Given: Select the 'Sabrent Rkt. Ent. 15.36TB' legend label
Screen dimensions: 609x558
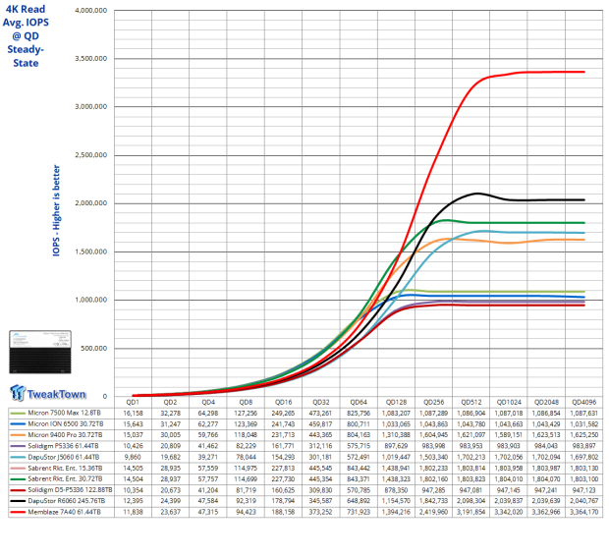Looking at the screenshot, I should click(x=65, y=468).
